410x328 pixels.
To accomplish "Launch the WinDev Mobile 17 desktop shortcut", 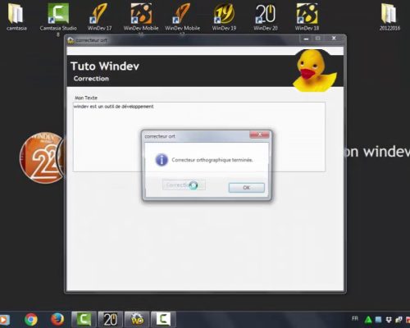I will point(182,16).
